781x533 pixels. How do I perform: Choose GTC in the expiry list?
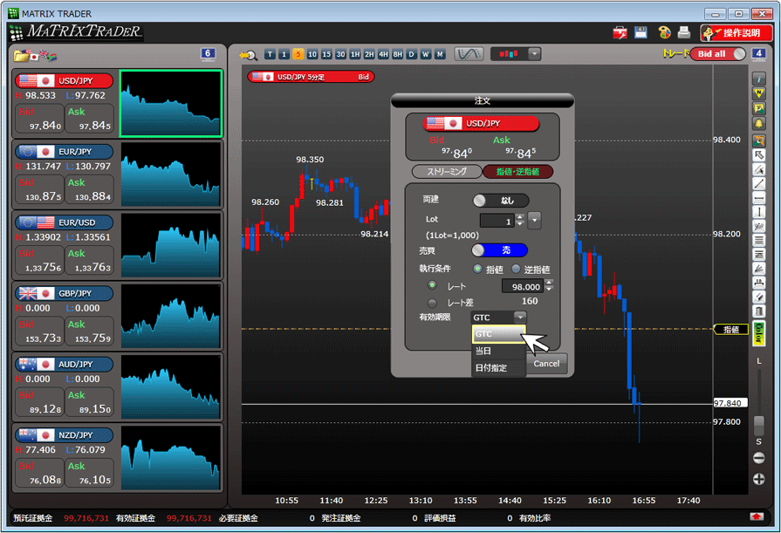498,334
